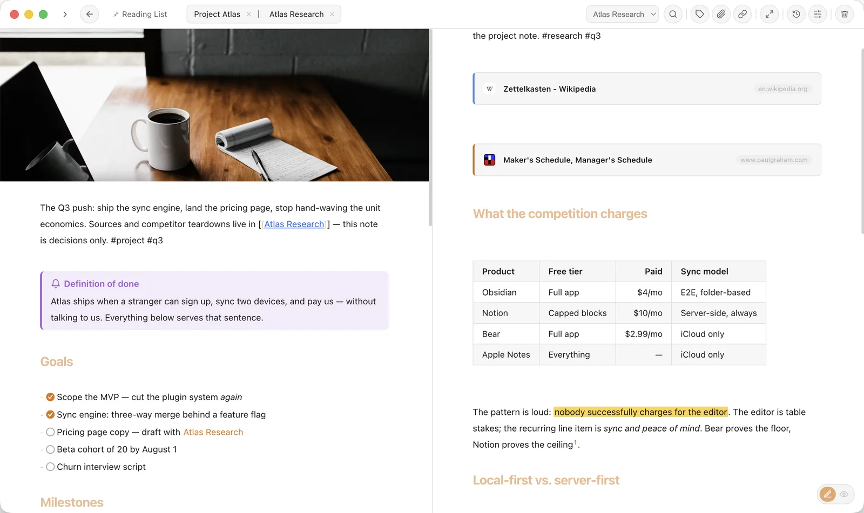Uncheck Scope the MVP task
The height and width of the screenshot is (513, 864).
click(x=50, y=397)
